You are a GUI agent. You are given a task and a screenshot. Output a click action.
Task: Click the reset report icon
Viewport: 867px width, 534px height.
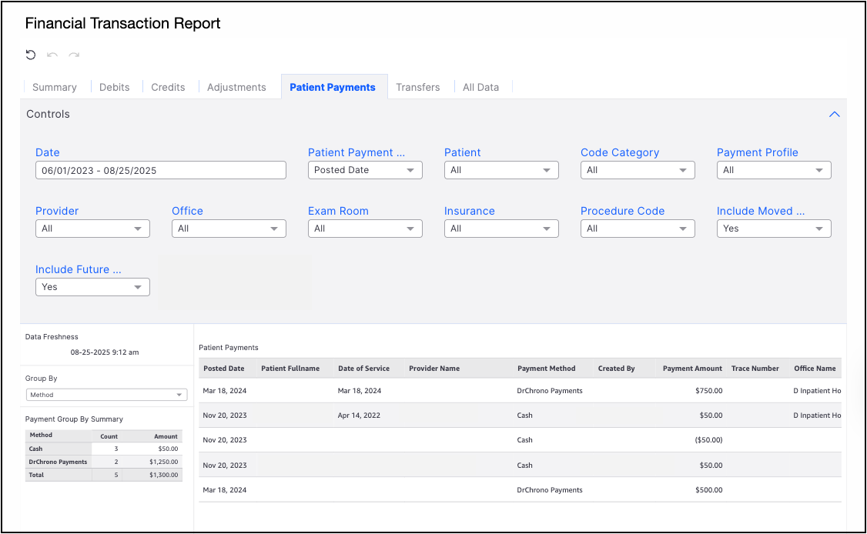click(x=31, y=55)
